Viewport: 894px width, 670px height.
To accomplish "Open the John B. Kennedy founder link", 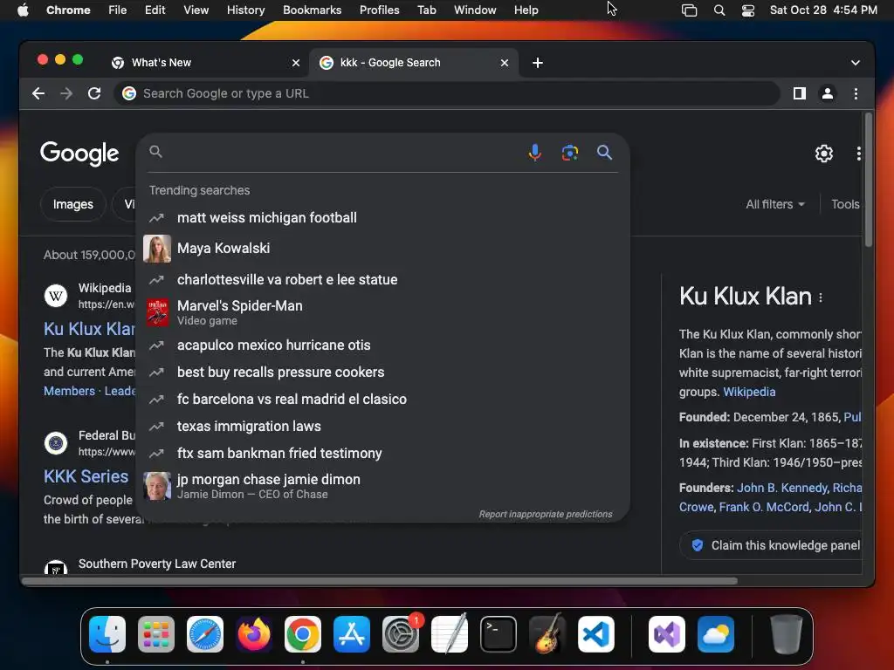I will click(782, 488).
